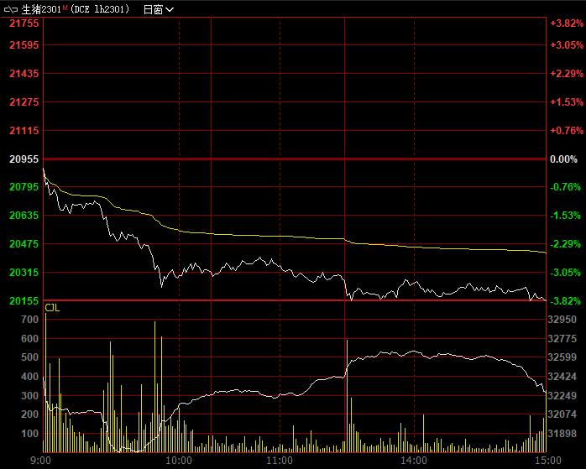This screenshot has width=586, height=469.
Task: Click volume scale label 500
Action: click(30, 357)
